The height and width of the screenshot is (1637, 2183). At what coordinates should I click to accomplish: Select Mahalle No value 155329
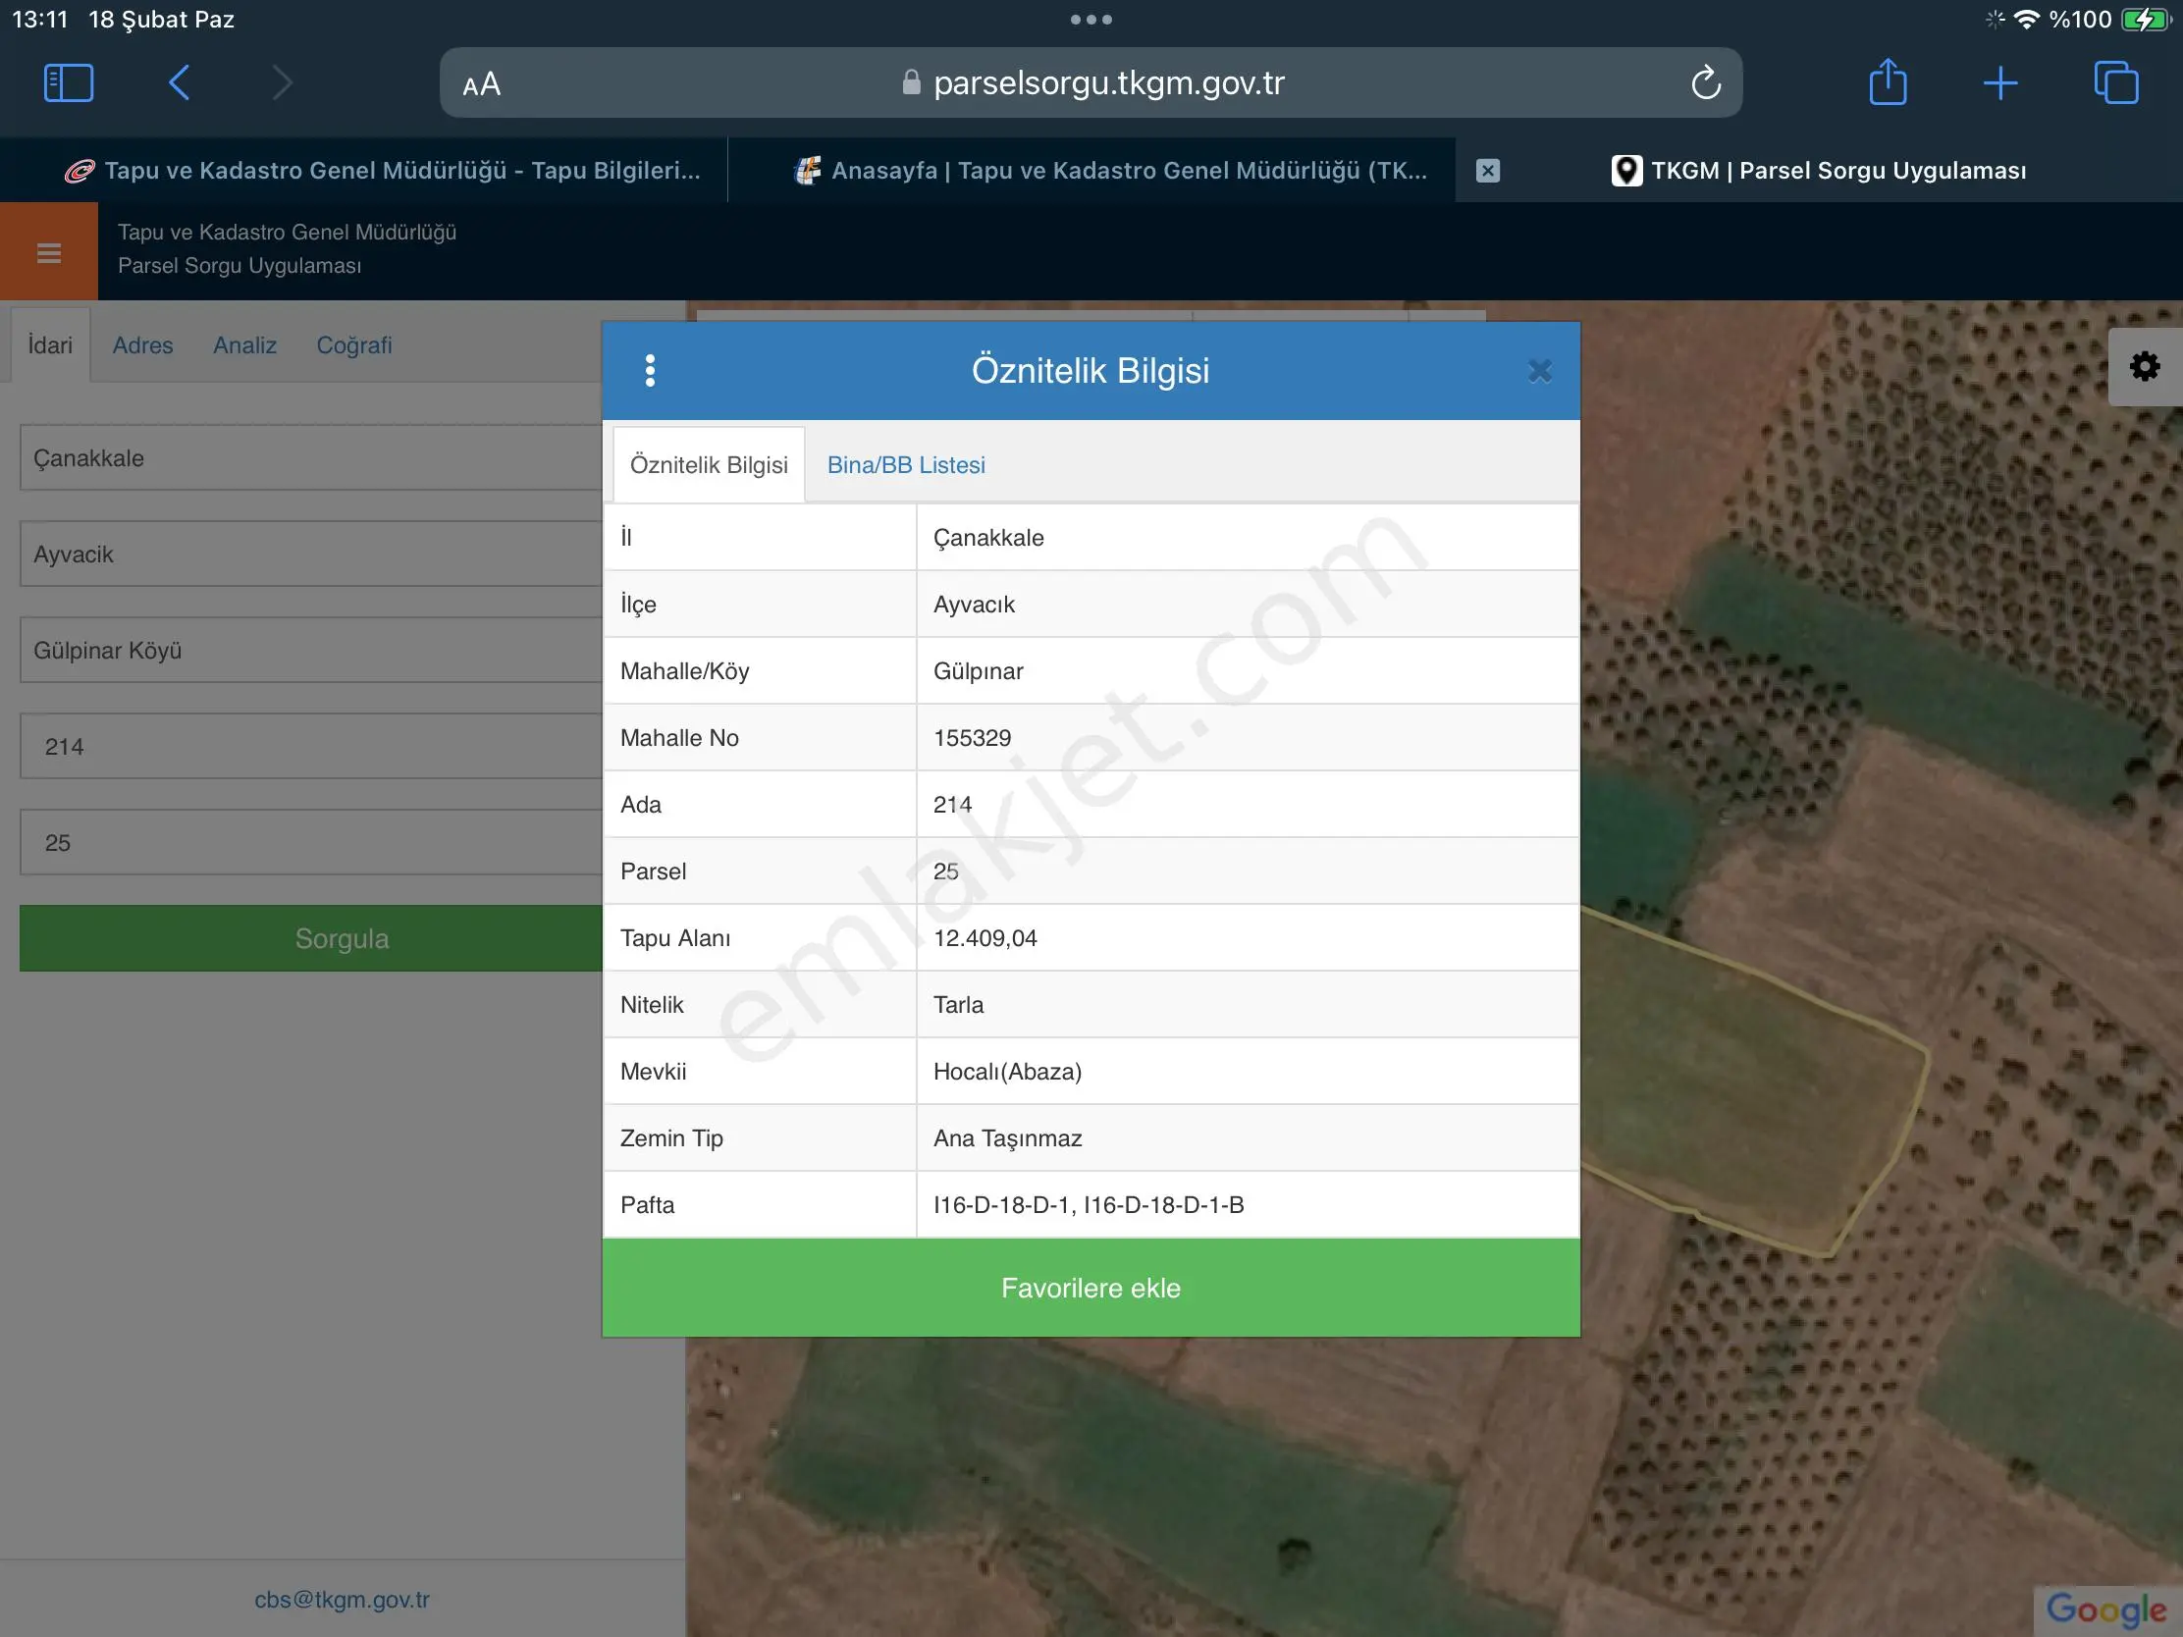[972, 738]
